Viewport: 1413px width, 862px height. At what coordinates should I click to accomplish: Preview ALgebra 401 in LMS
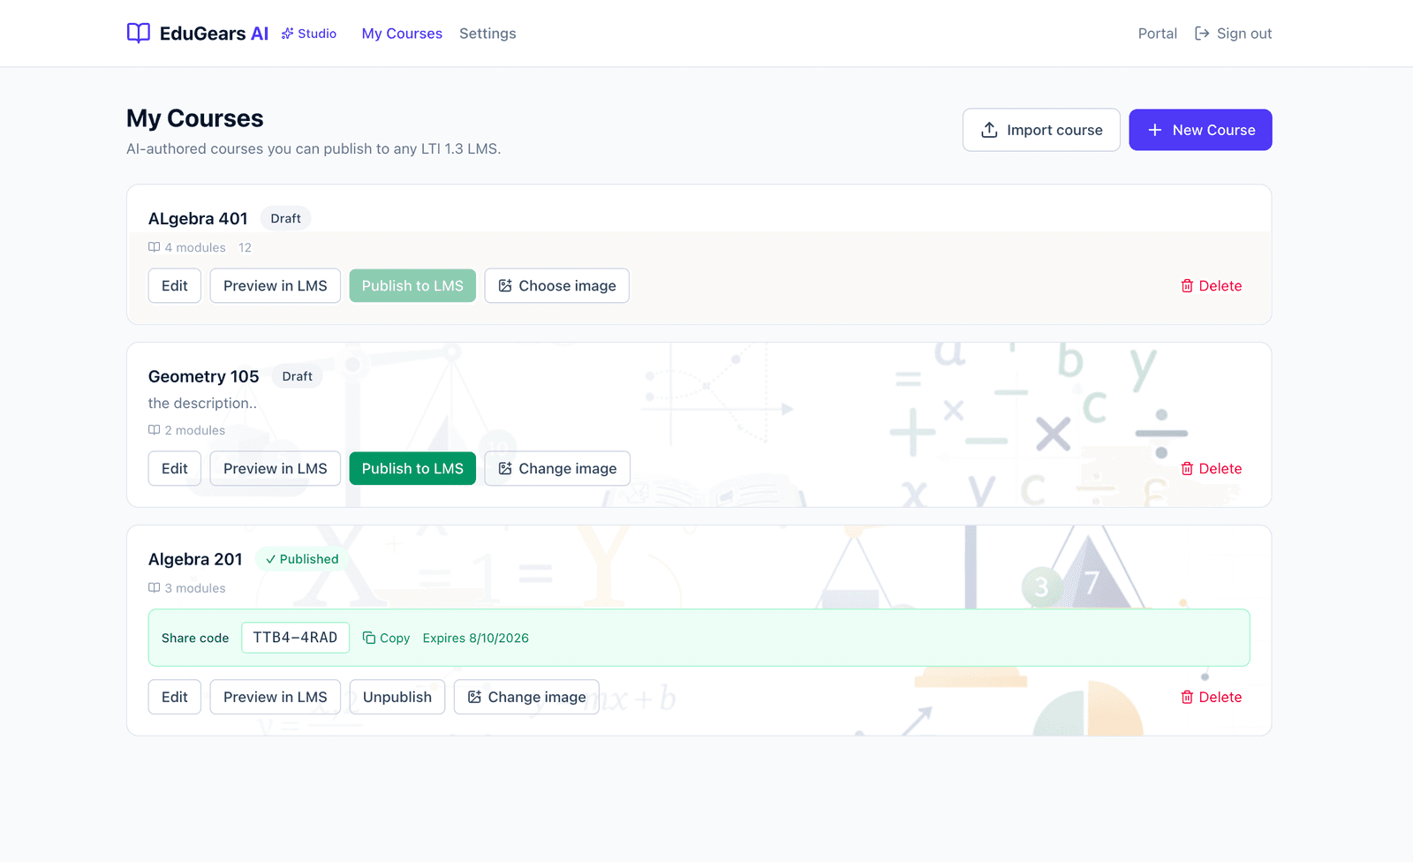276,286
